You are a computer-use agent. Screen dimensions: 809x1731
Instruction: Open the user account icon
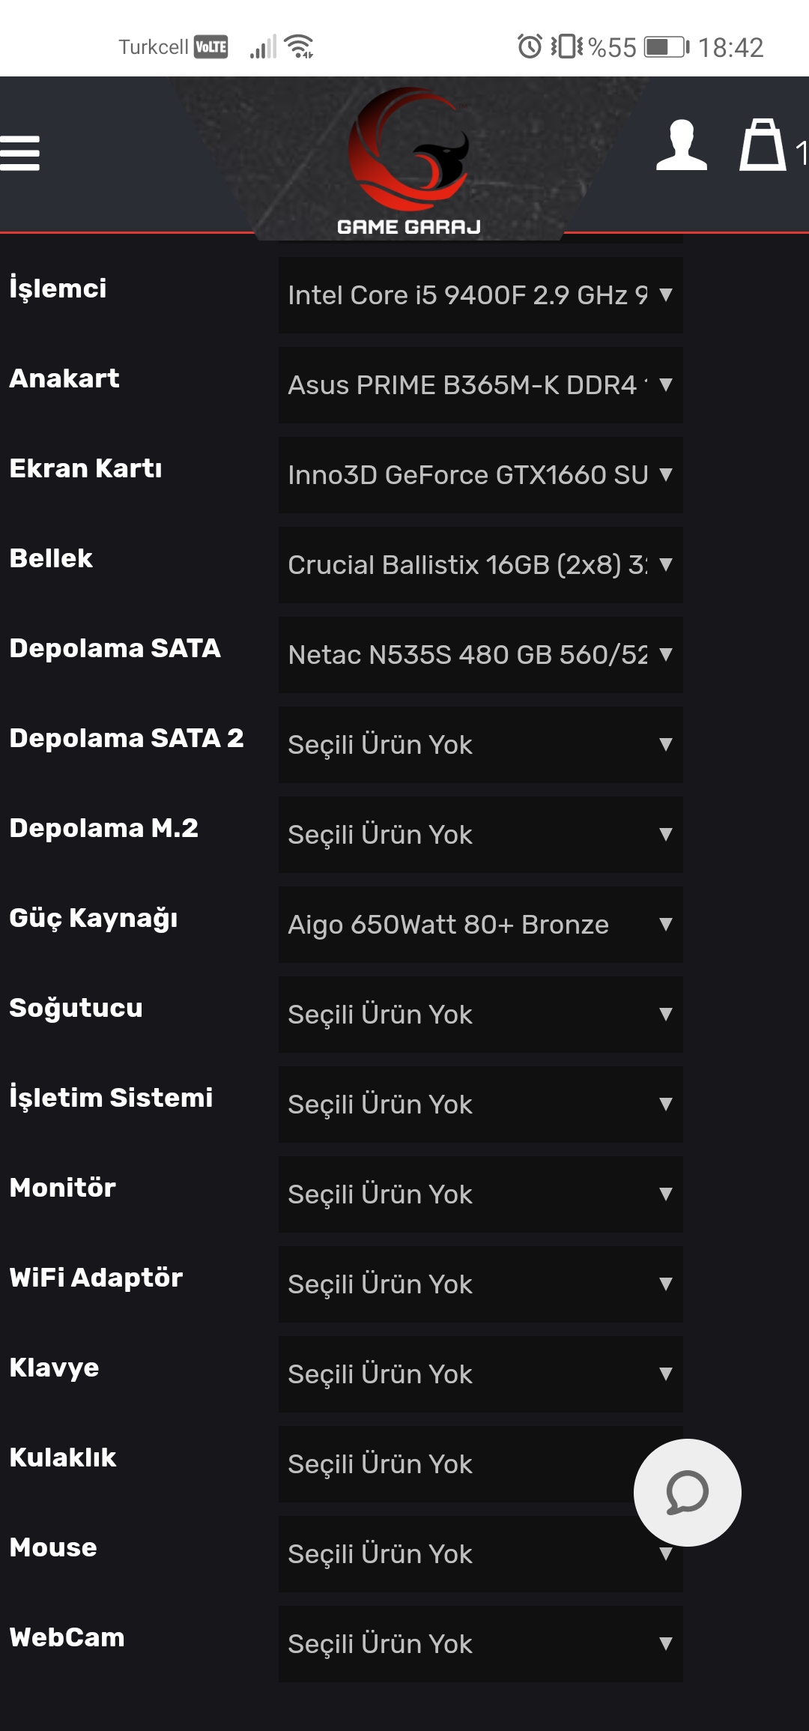click(x=681, y=145)
